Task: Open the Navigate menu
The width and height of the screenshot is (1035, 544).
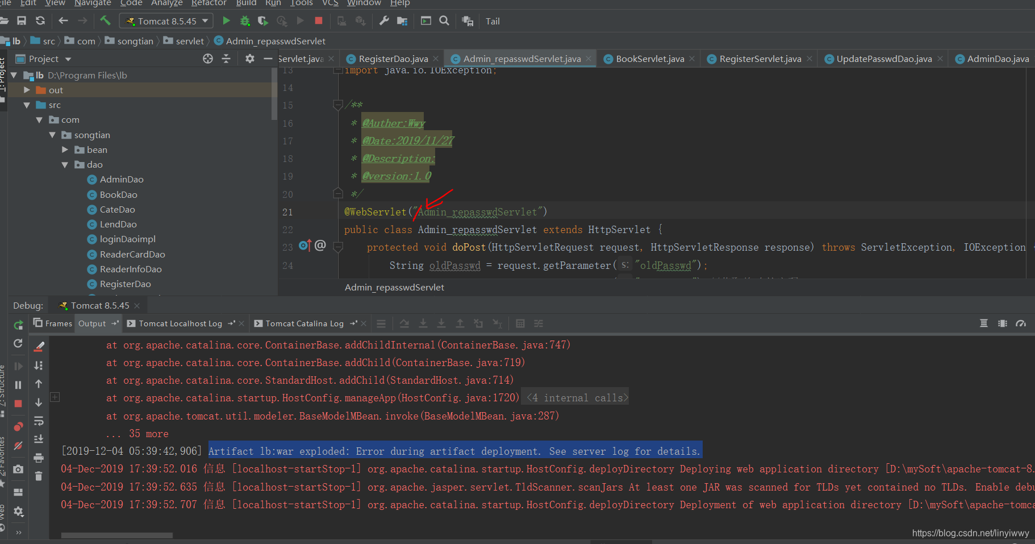Action: pyautogui.click(x=93, y=3)
